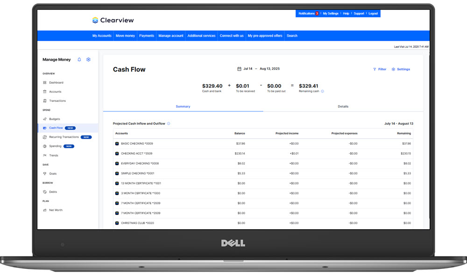Click the Manage Money settings gear
This screenshot has width=467, height=275.
pyautogui.click(x=88, y=59)
